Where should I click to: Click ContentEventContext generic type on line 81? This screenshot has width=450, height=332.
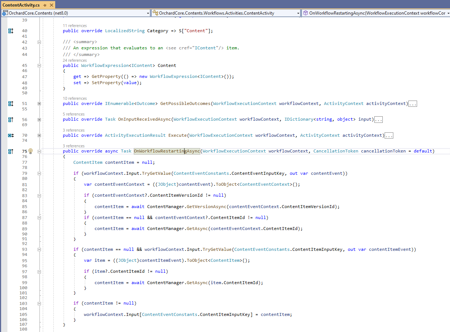pos(265,185)
